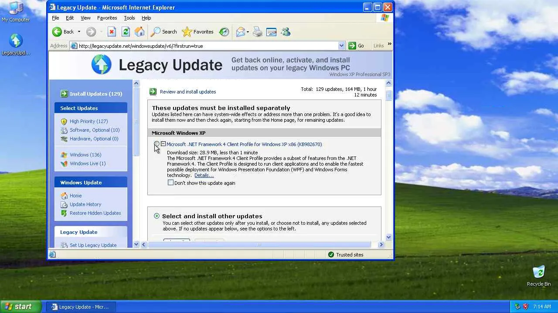The height and width of the screenshot is (313, 558).
Task: Click the Windows flag icon in the sidebar
Action: (x=64, y=155)
